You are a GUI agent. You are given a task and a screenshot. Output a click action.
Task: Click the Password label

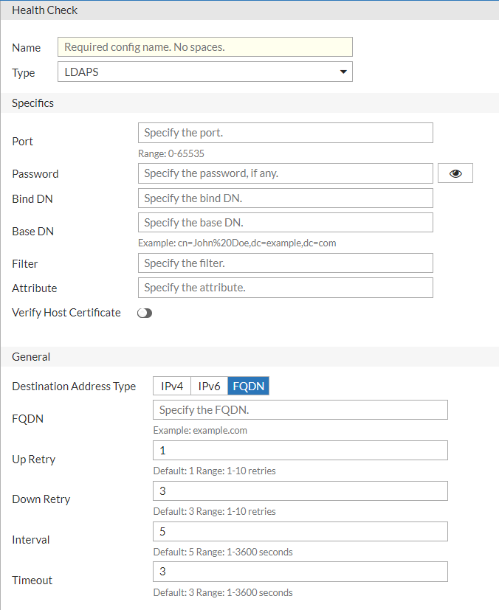(x=35, y=174)
